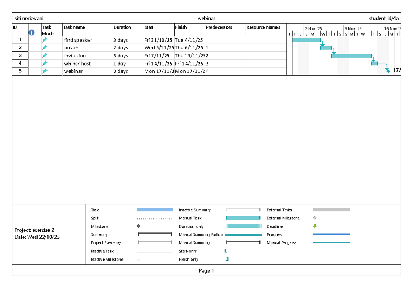Click the Progress legend blue line
The width and height of the screenshot is (413, 288).
coord(331,234)
